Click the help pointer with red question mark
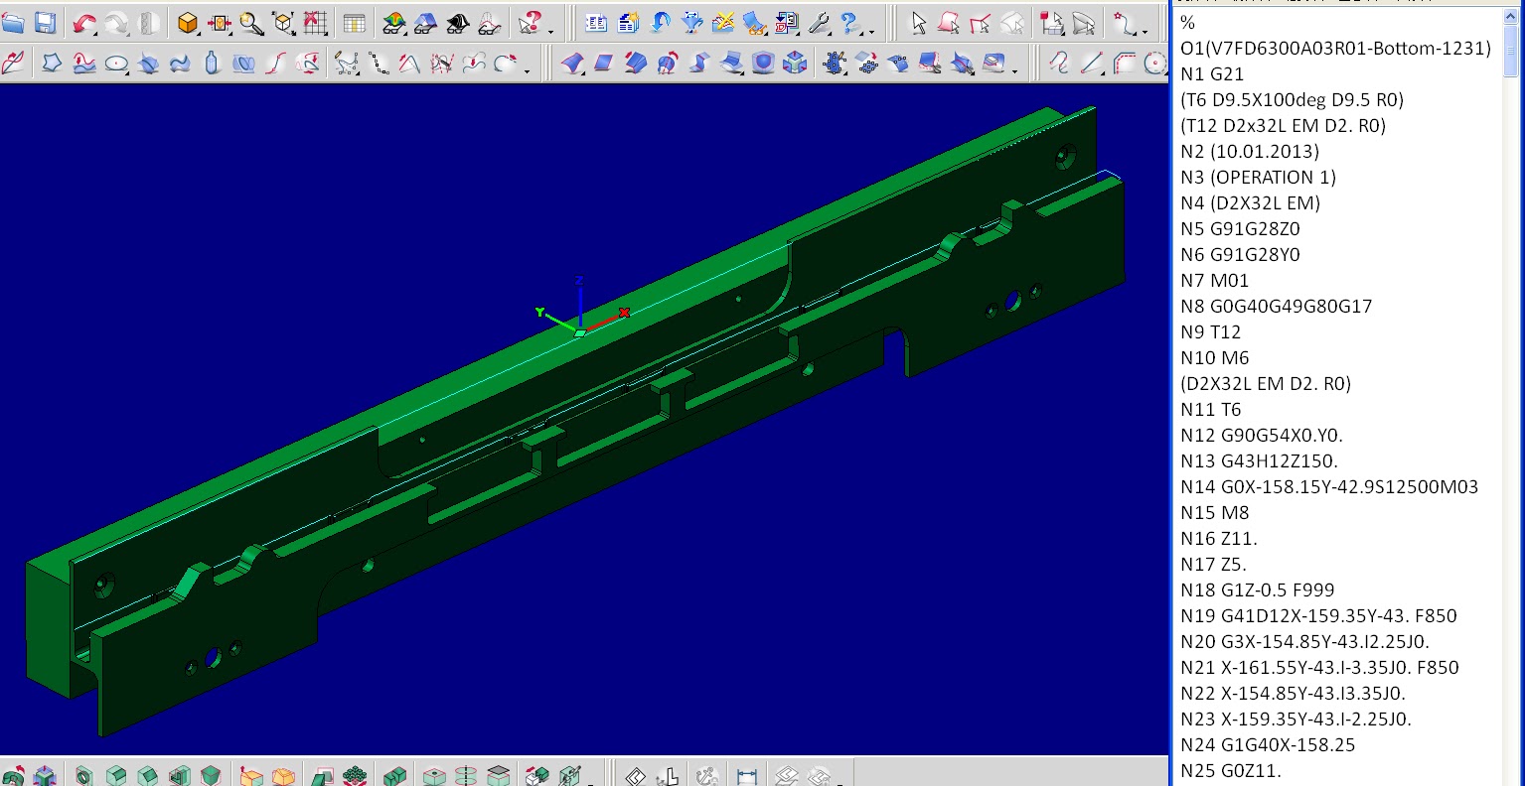Image resolution: width=1525 pixels, height=786 pixels. click(x=530, y=23)
